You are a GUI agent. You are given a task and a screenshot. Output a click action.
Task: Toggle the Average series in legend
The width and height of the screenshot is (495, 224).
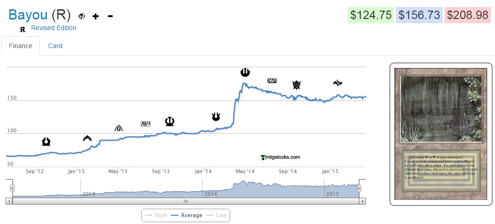click(x=186, y=215)
